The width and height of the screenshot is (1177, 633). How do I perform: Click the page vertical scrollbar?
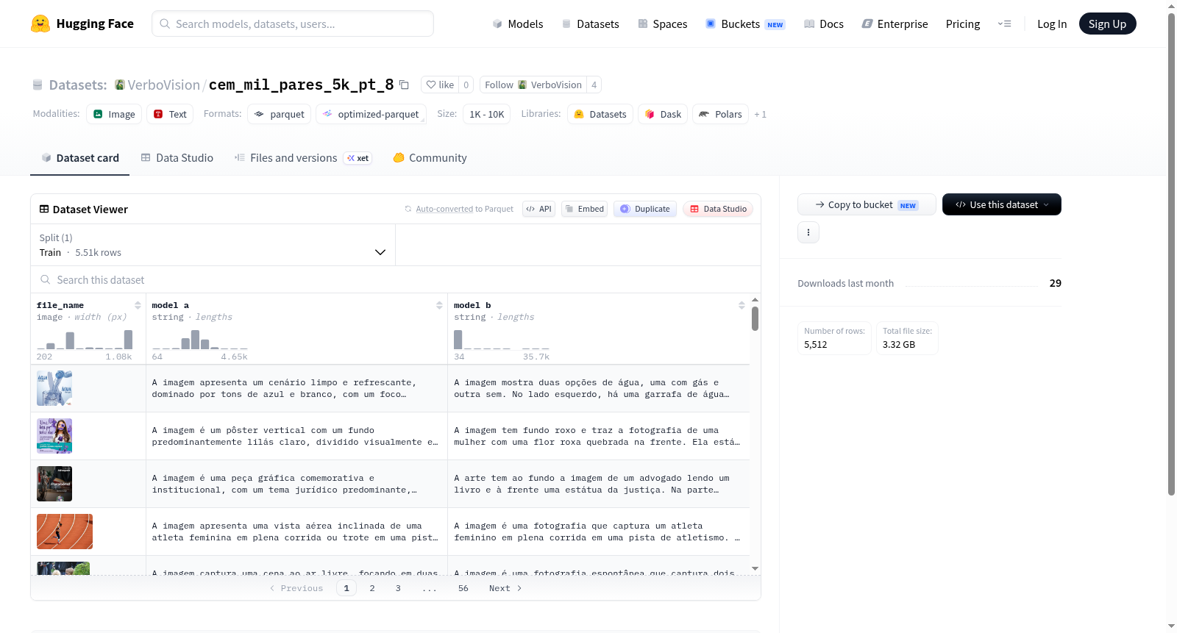(1171, 254)
